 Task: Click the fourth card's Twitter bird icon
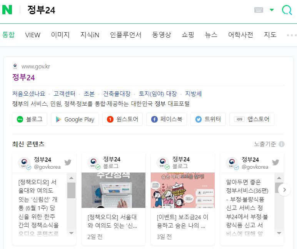tap(275, 162)
